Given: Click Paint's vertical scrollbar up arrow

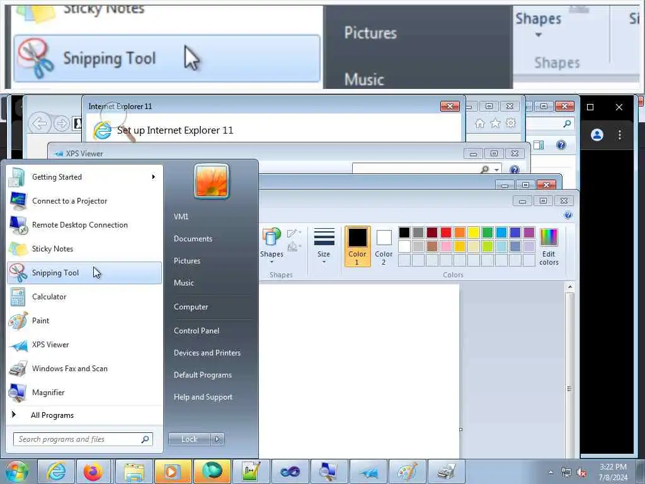Looking at the screenshot, I should pos(569,287).
